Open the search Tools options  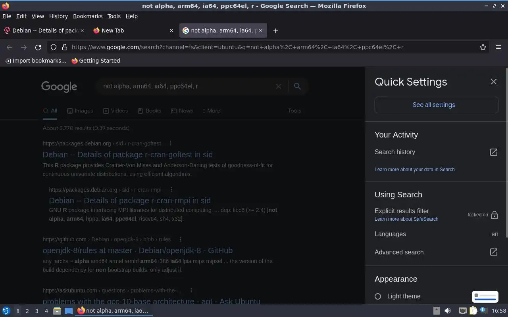294,111
